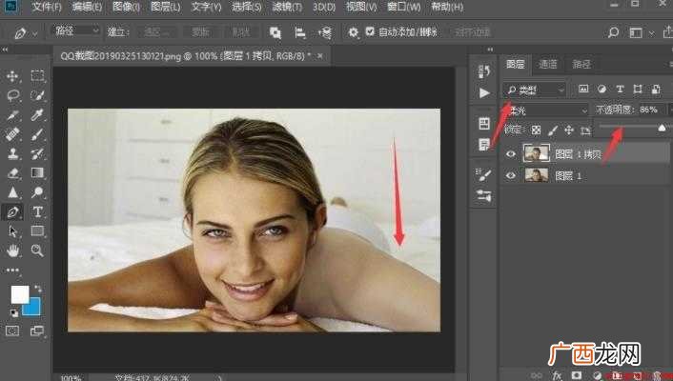The image size is (673, 381).
Task: Select the Pen tool in toolbox
Action: point(13,212)
